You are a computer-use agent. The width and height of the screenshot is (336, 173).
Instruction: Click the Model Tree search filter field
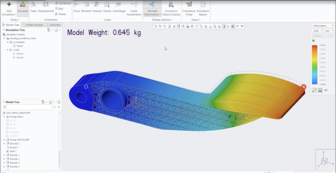tap(29, 107)
